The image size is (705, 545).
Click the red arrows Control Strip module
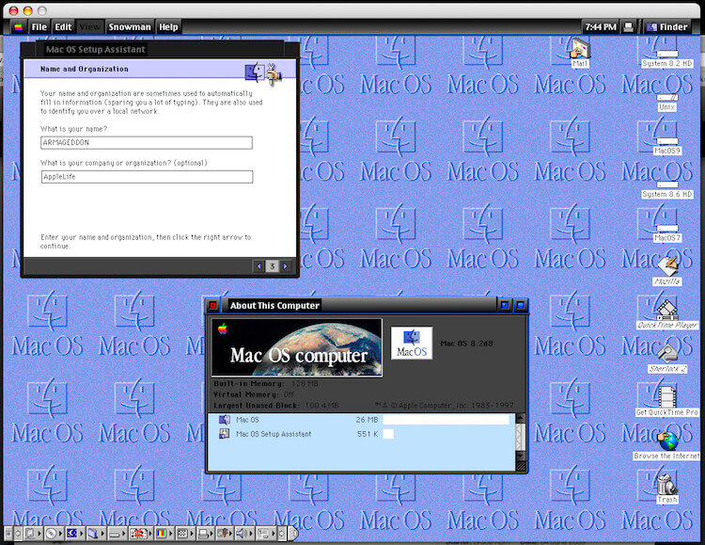(x=141, y=534)
